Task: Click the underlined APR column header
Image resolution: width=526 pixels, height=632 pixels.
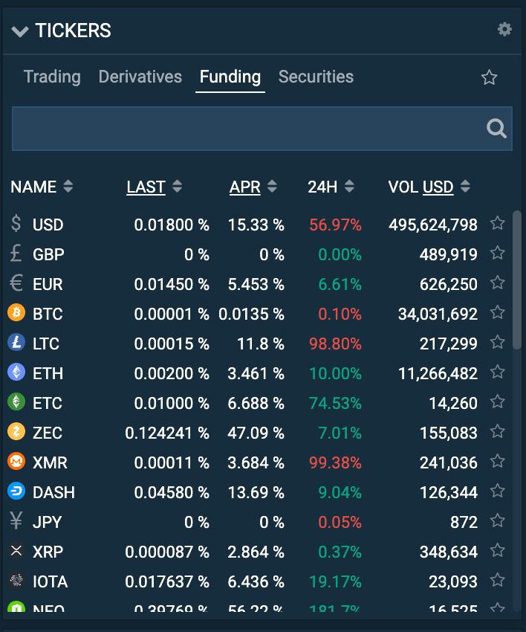Action: (244, 187)
